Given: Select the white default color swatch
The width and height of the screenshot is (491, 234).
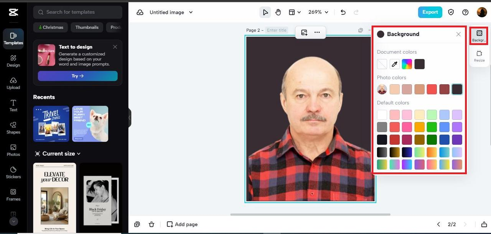Looking at the screenshot, I should pyautogui.click(x=382, y=115).
